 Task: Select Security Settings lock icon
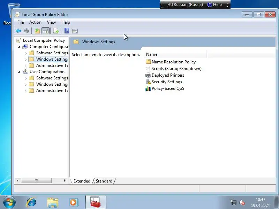tap(148, 82)
